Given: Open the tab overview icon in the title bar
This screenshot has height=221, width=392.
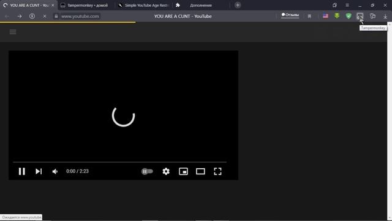Looking at the screenshot, I should click(334, 5).
